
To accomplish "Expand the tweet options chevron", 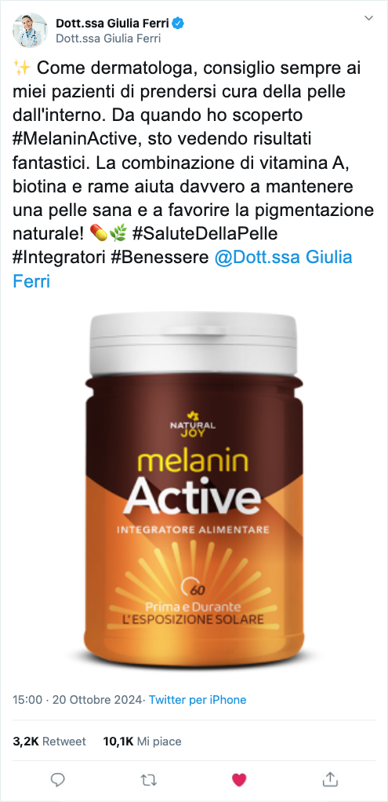I will [368, 18].
